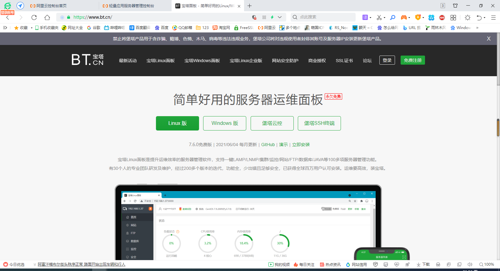This screenshot has width=500, height=271.
Task: Click the undo closed tab arrow icon
Action: [x=479, y=17]
